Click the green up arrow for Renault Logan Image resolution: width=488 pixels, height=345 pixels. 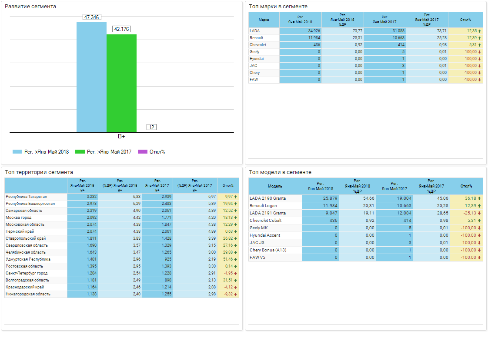point(479,206)
